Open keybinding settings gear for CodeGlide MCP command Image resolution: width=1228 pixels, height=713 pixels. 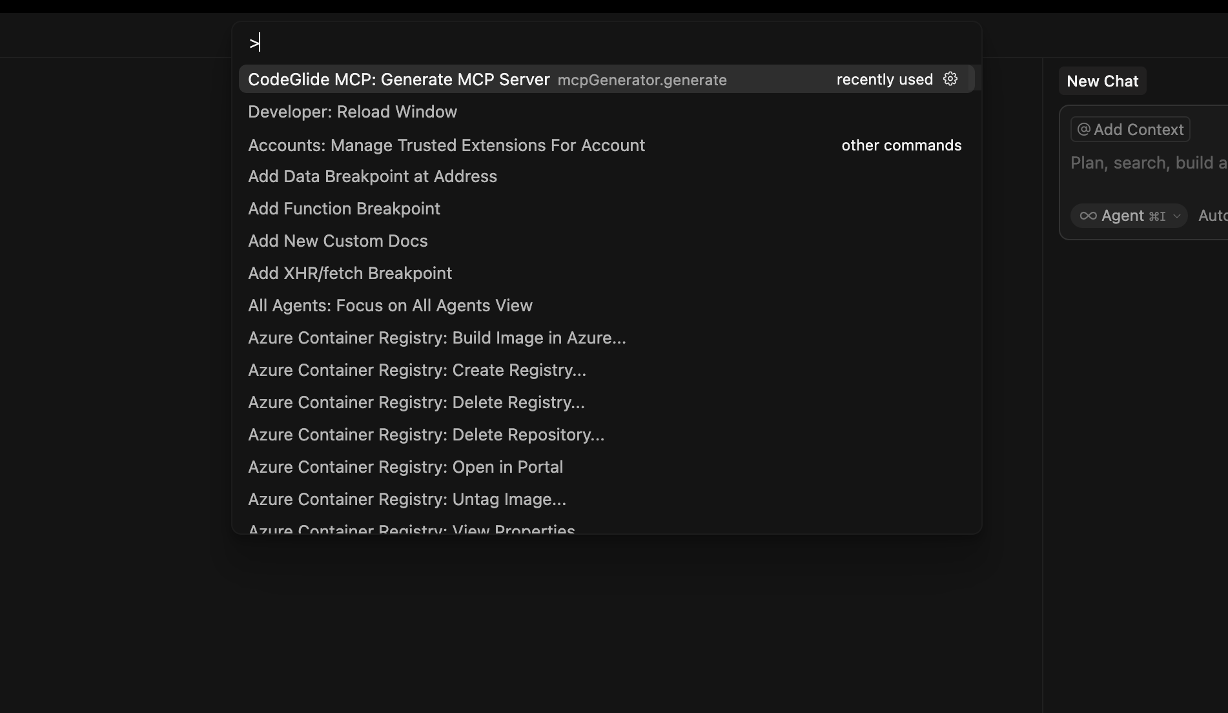(x=950, y=79)
